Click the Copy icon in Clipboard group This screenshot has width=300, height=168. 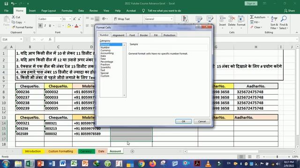(x=14, y=22)
